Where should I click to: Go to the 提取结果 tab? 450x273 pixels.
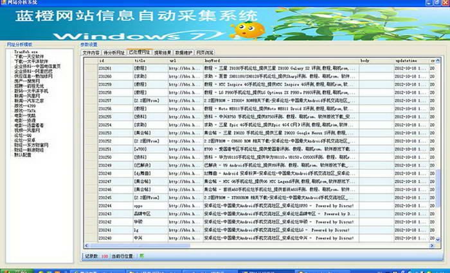[163, 53]
